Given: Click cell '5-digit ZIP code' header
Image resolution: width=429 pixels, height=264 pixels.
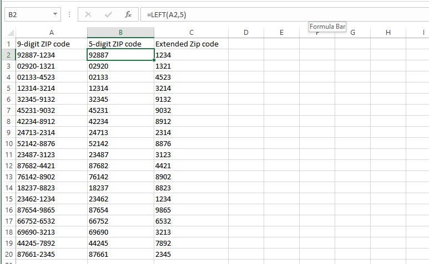Looking at the screenshot, I should [x=120, y=44].
